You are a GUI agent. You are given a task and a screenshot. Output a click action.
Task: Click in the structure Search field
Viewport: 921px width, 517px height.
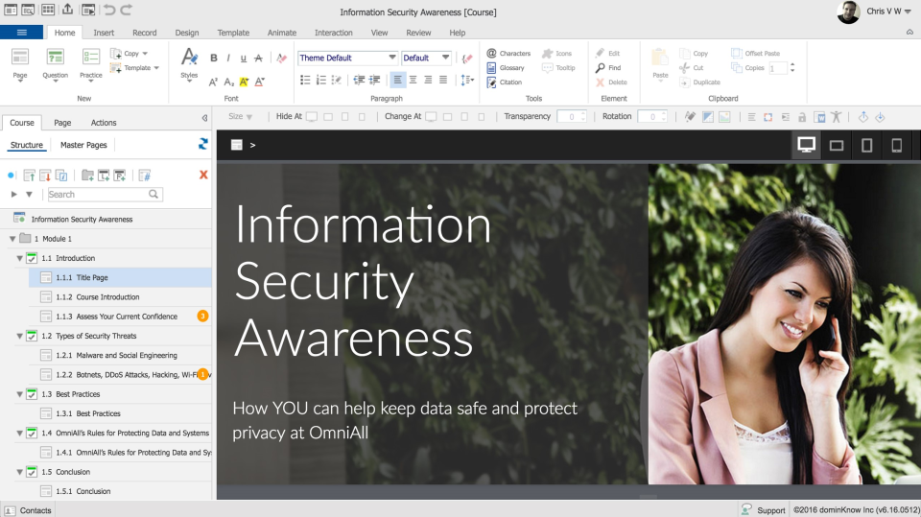coord(105,195)
